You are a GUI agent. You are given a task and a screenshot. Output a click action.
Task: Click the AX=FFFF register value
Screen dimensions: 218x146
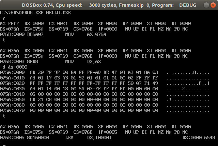click(x=10, y=23)
